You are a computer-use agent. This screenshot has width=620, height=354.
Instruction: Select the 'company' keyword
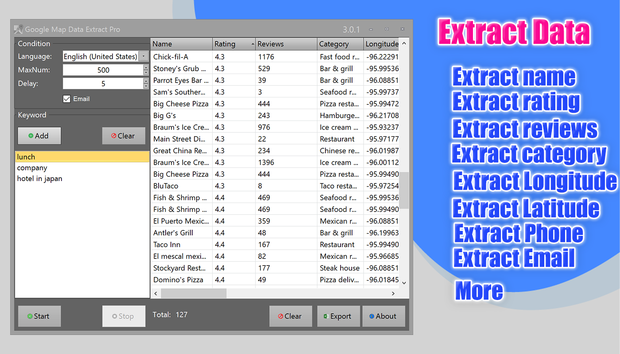click(82, 168)
